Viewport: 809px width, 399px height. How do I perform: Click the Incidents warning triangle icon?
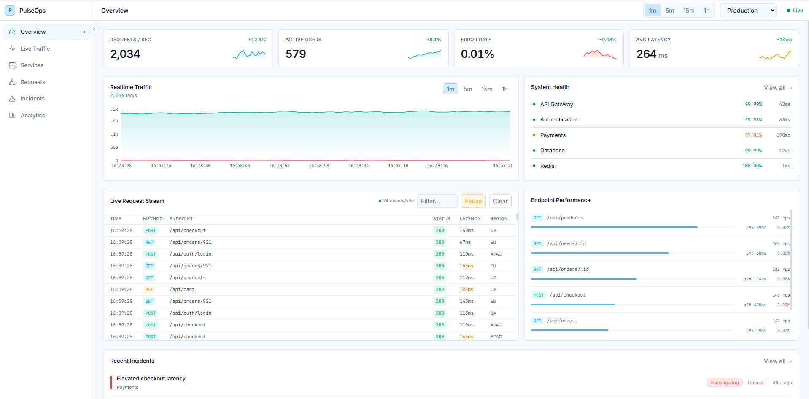coord(12,99)
